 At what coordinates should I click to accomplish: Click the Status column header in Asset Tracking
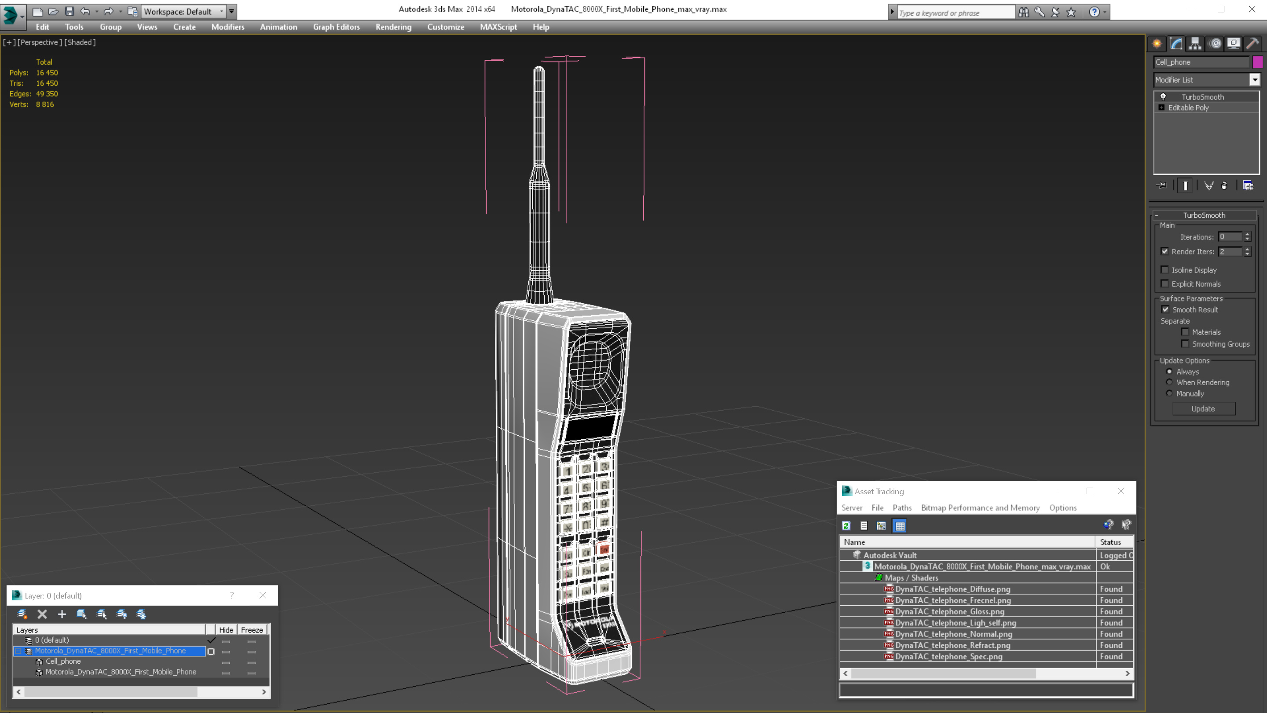[x=1113, y=542]
